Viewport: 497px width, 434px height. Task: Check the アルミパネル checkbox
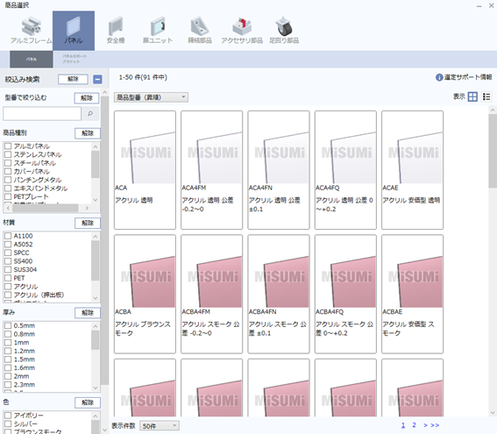(8, 146)
